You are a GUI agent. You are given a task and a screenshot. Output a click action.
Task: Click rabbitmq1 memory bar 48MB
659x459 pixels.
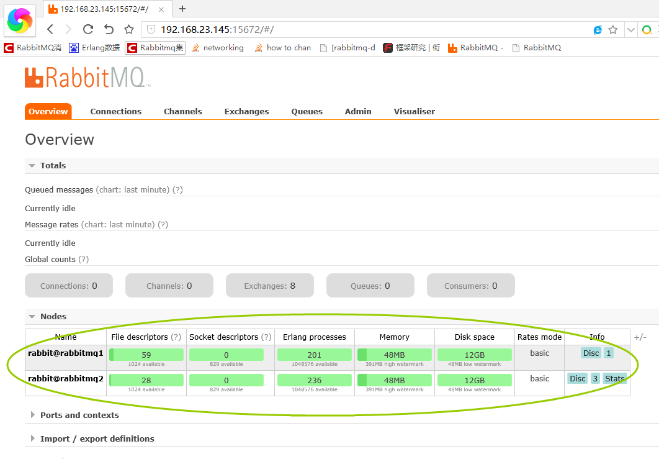(x=394, y=355)
